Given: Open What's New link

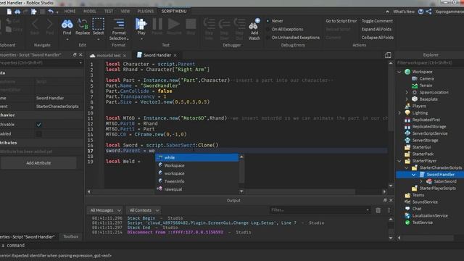Looking at the screenshot, I should (x=404, y=12).
